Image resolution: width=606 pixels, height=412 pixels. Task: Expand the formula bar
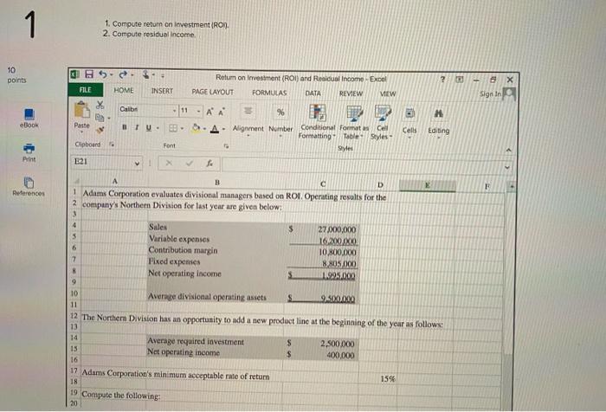[507, 167]
